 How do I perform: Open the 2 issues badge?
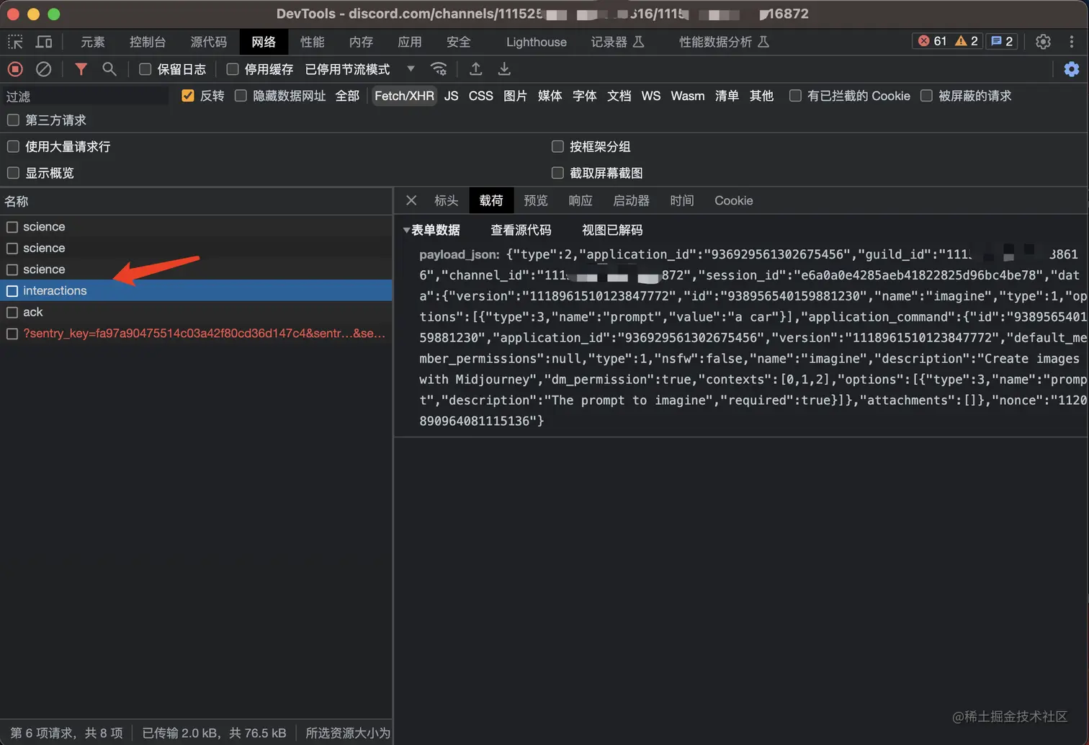coord(1002,41)
